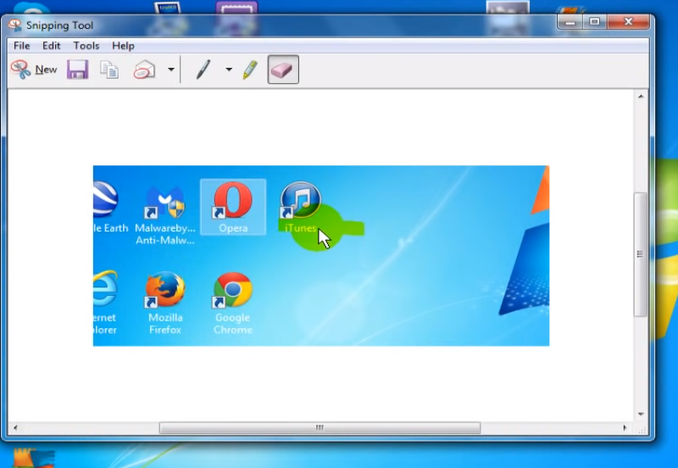Open the Tools menu
Image resolution: width=678 pixels, height=468 pixels.
(86, 46)
